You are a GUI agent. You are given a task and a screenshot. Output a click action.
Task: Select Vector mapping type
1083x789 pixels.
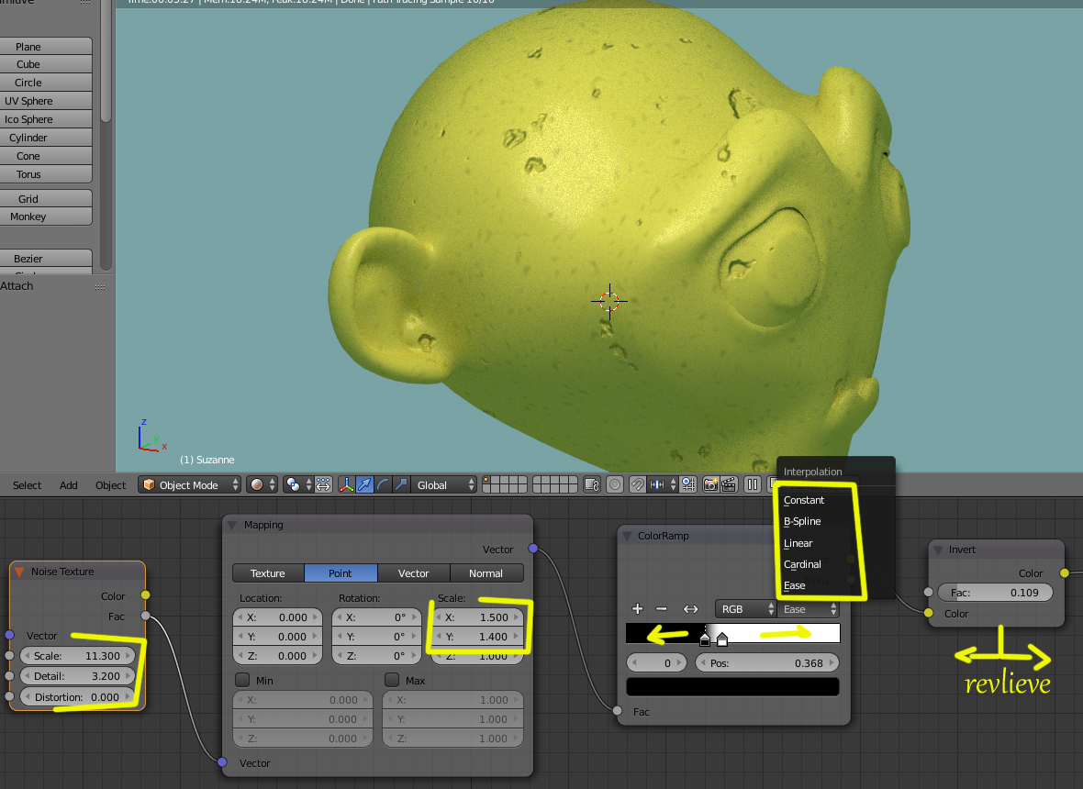point(414,572)
